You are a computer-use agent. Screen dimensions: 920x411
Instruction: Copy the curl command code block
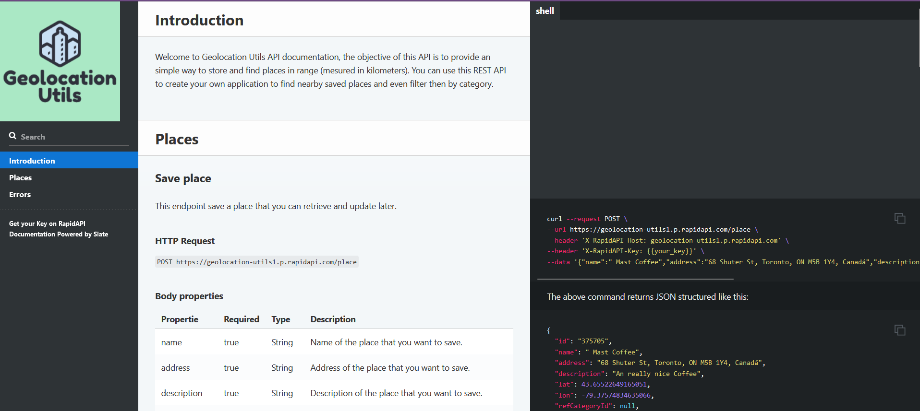tap(900, 218)
